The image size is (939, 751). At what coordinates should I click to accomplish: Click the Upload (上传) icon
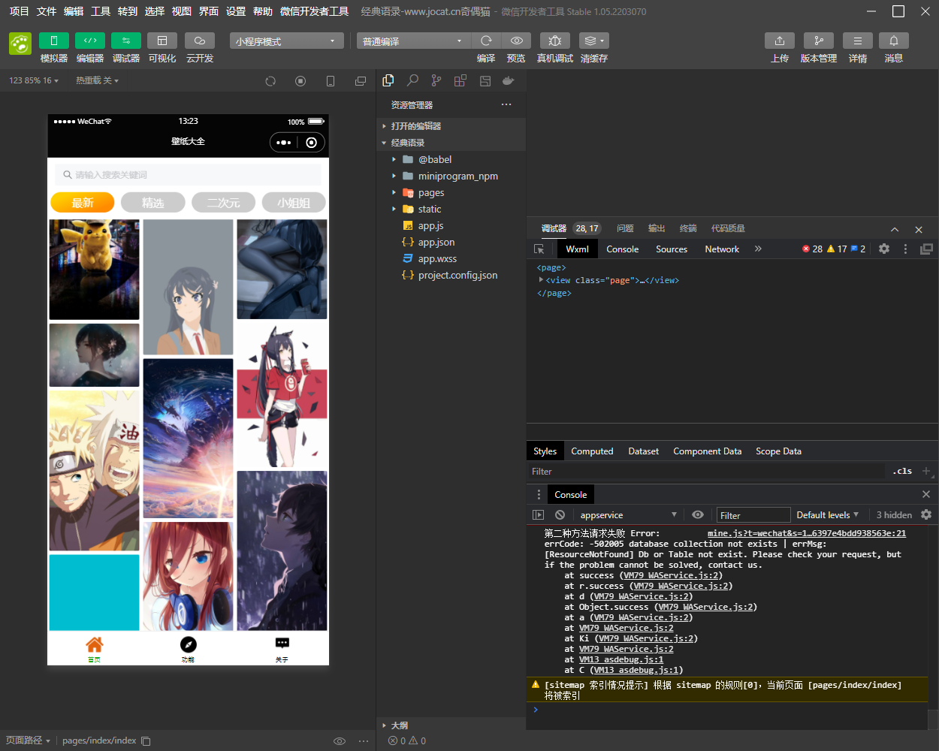coord(780,41)
